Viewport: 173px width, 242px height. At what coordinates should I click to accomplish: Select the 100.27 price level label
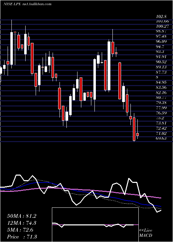(x=162, y=26)
